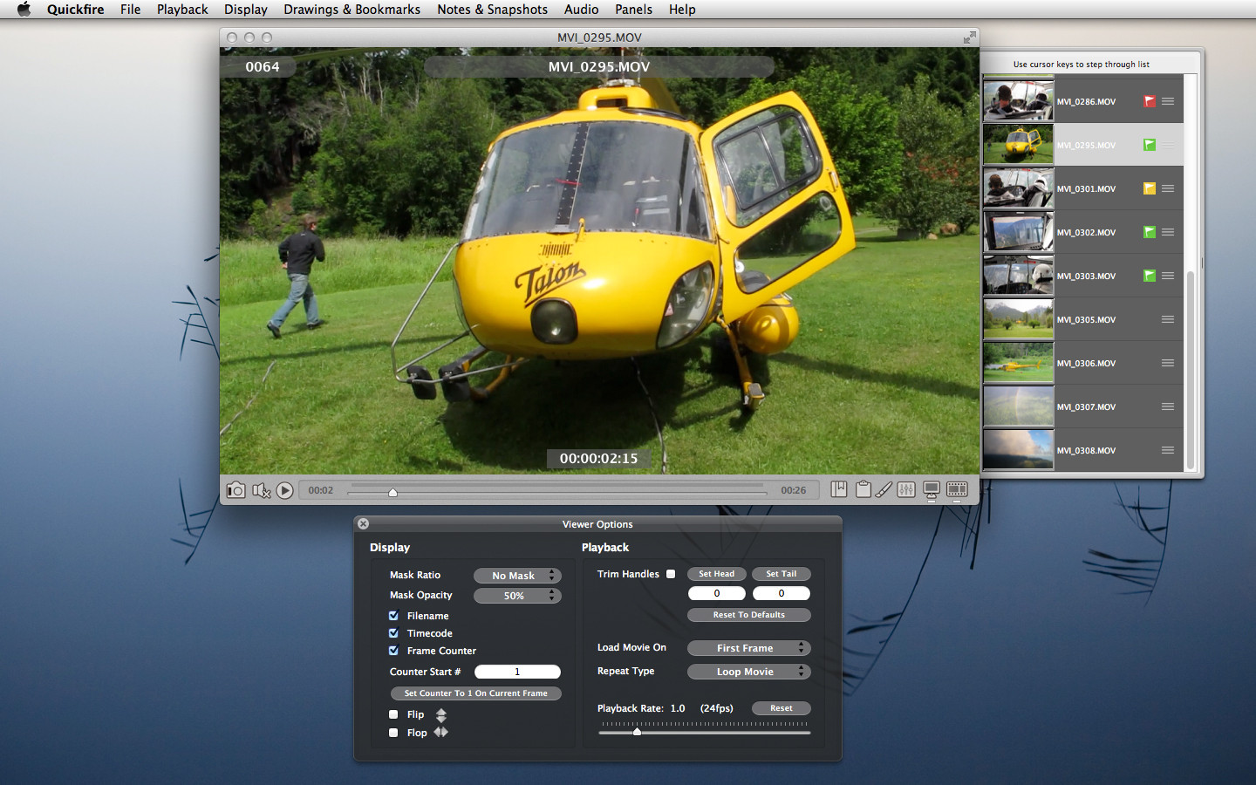Enable the Flop checkbox
The image size is (1256, 785).
coord(393,733)
